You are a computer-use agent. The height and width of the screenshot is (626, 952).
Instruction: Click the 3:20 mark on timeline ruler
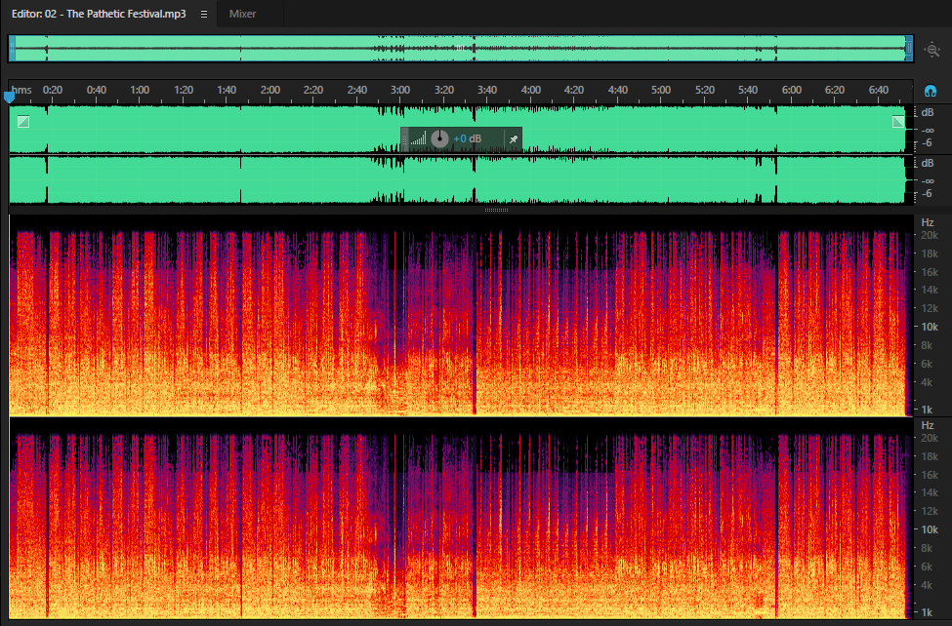[x=444, y=90]
